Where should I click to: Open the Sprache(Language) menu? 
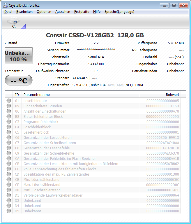119,12
